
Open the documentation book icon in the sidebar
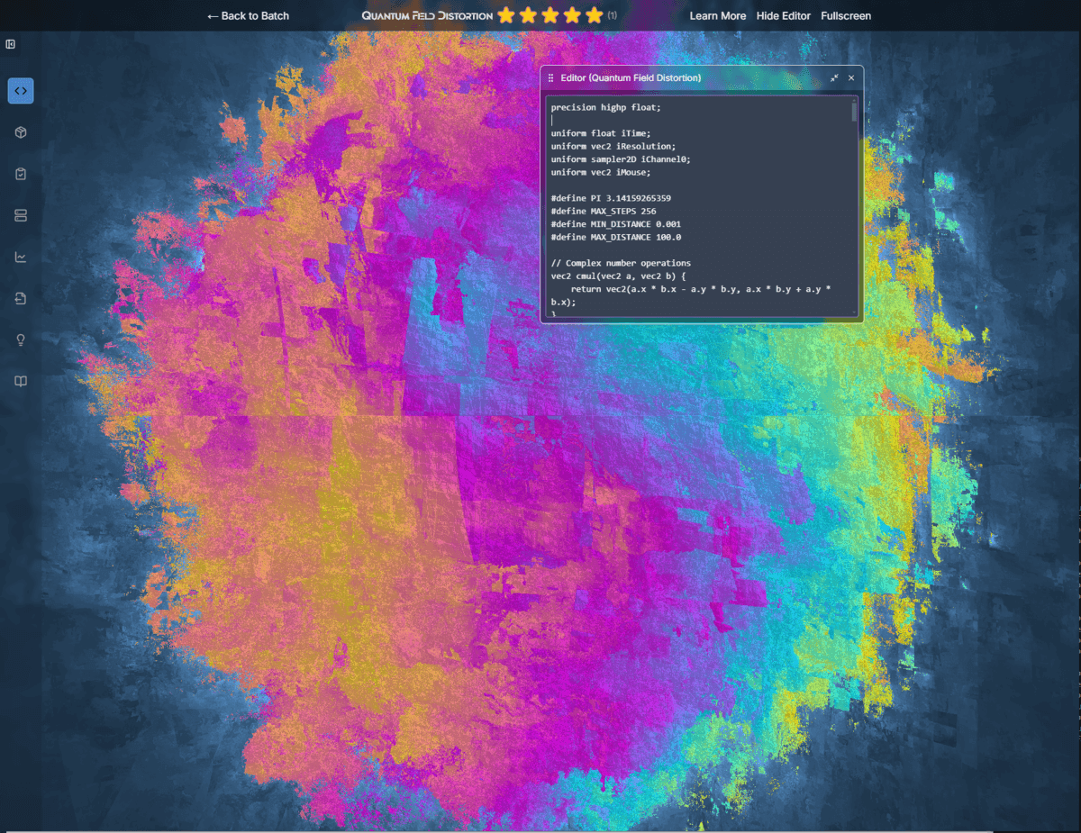click(x=20, y=381)
